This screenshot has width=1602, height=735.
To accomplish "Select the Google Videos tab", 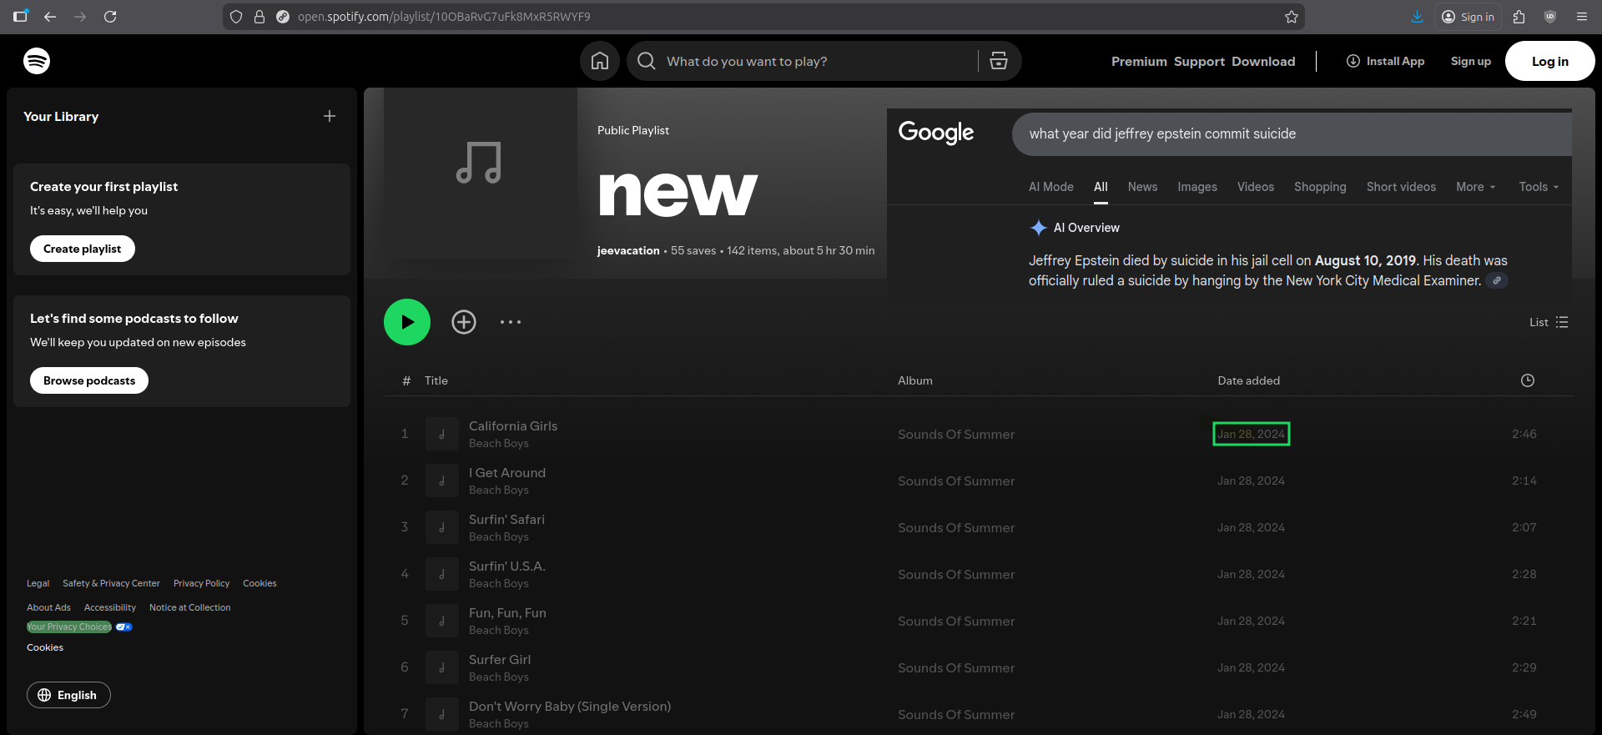I will (1256, 187).
